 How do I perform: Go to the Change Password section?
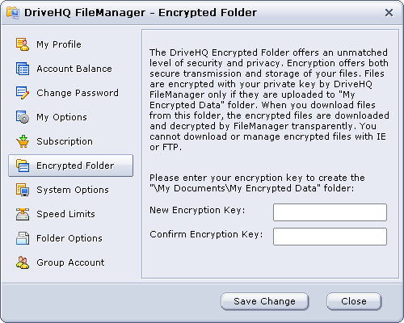point(78,93)
